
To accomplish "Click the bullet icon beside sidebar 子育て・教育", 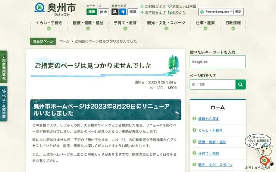I will (194, 153).
